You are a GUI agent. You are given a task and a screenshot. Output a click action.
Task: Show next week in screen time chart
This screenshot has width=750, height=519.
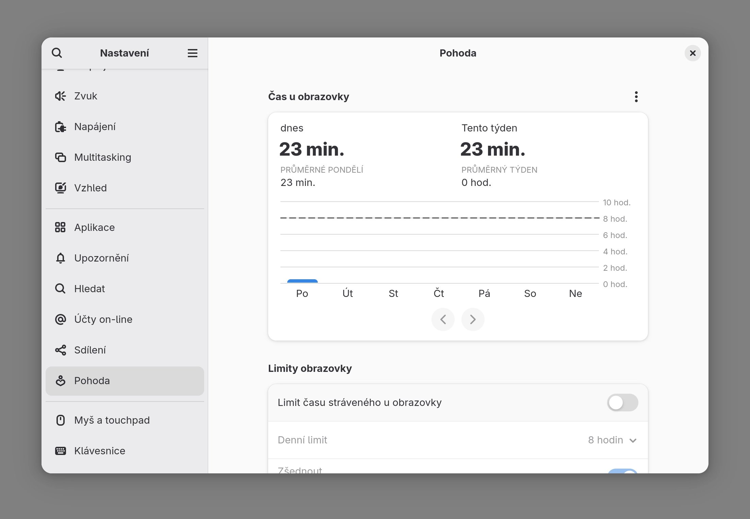pos(473,319)
